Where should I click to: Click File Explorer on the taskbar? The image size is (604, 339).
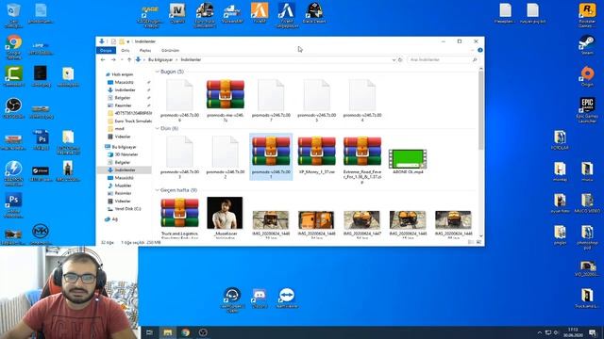tap(168, 332)
